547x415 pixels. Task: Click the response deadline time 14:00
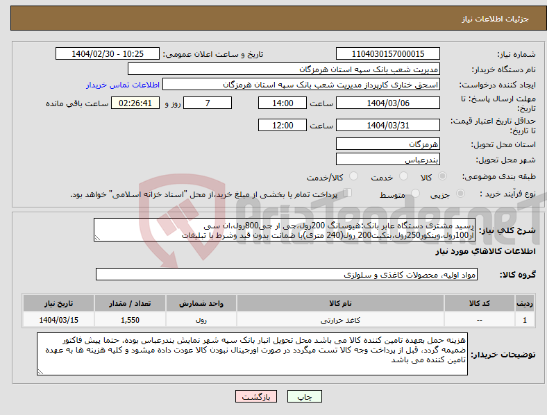coord(283,103)
